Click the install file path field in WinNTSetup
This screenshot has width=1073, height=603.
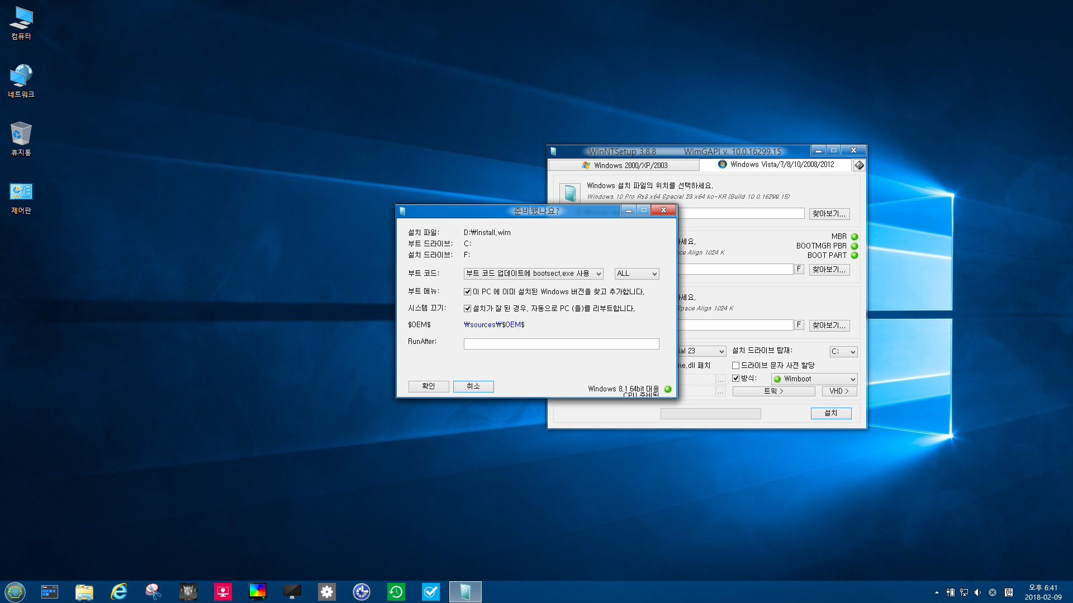(741, 213)
